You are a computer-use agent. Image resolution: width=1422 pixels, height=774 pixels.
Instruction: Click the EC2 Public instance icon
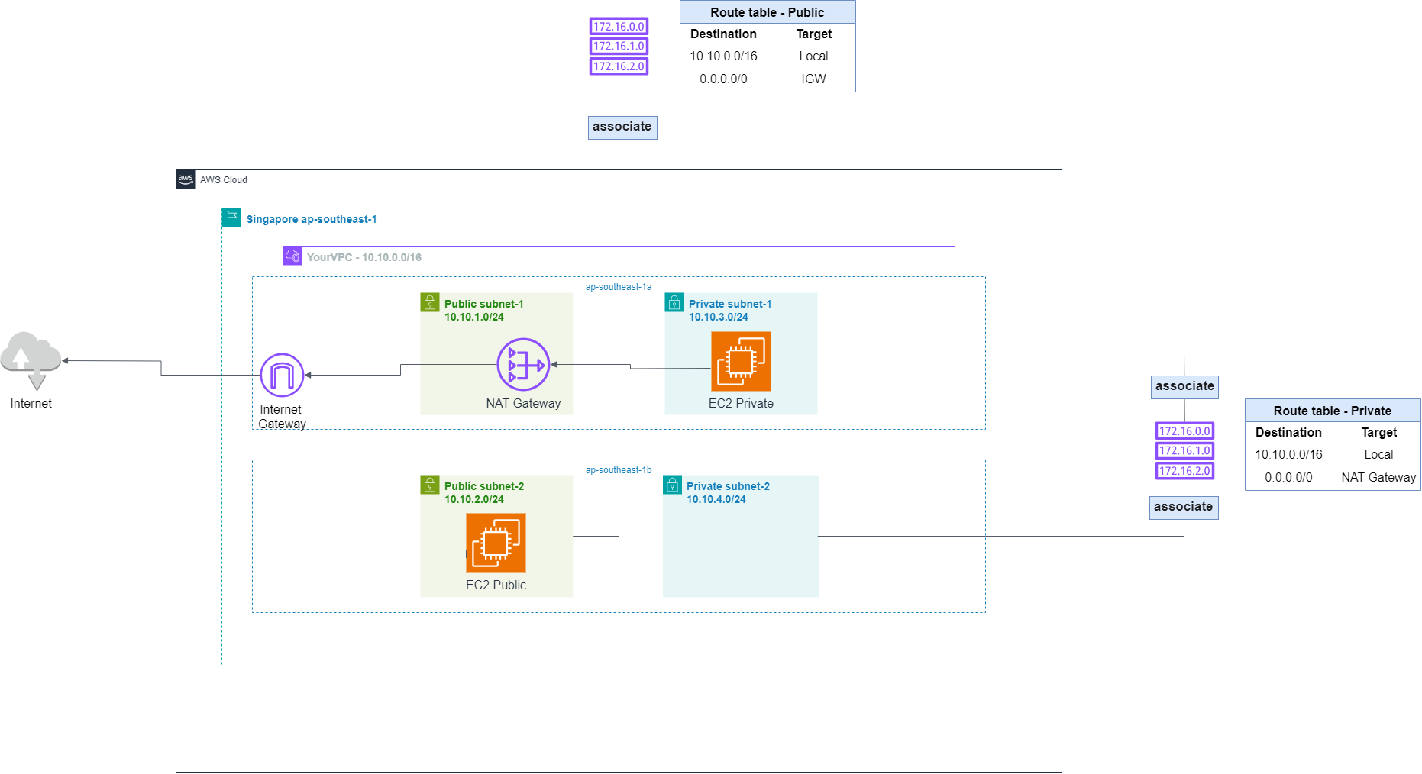tap(496, 543)
